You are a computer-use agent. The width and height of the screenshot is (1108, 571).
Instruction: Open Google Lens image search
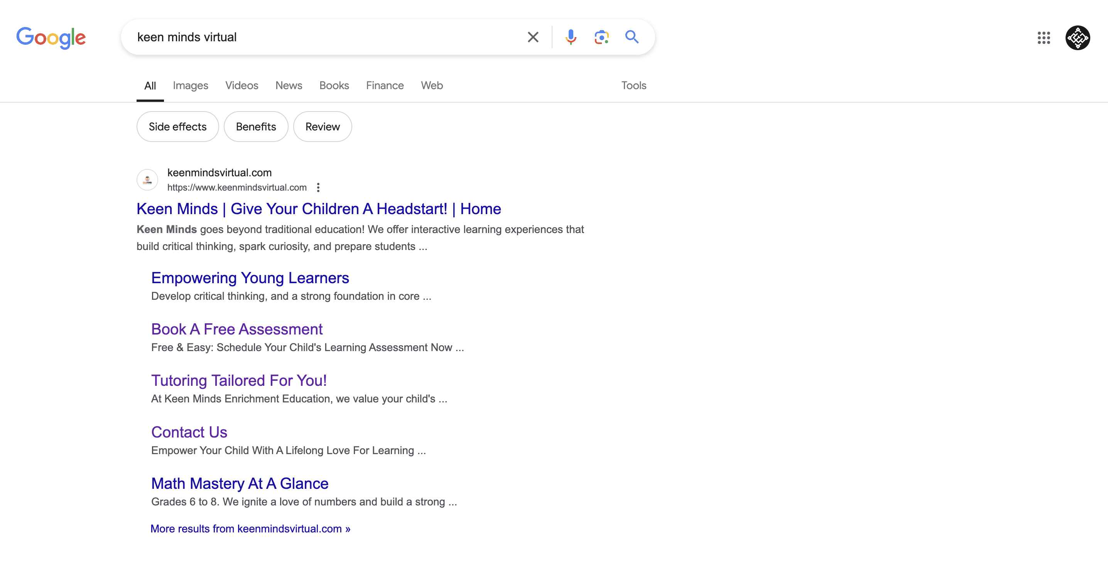tap(601, 37)
